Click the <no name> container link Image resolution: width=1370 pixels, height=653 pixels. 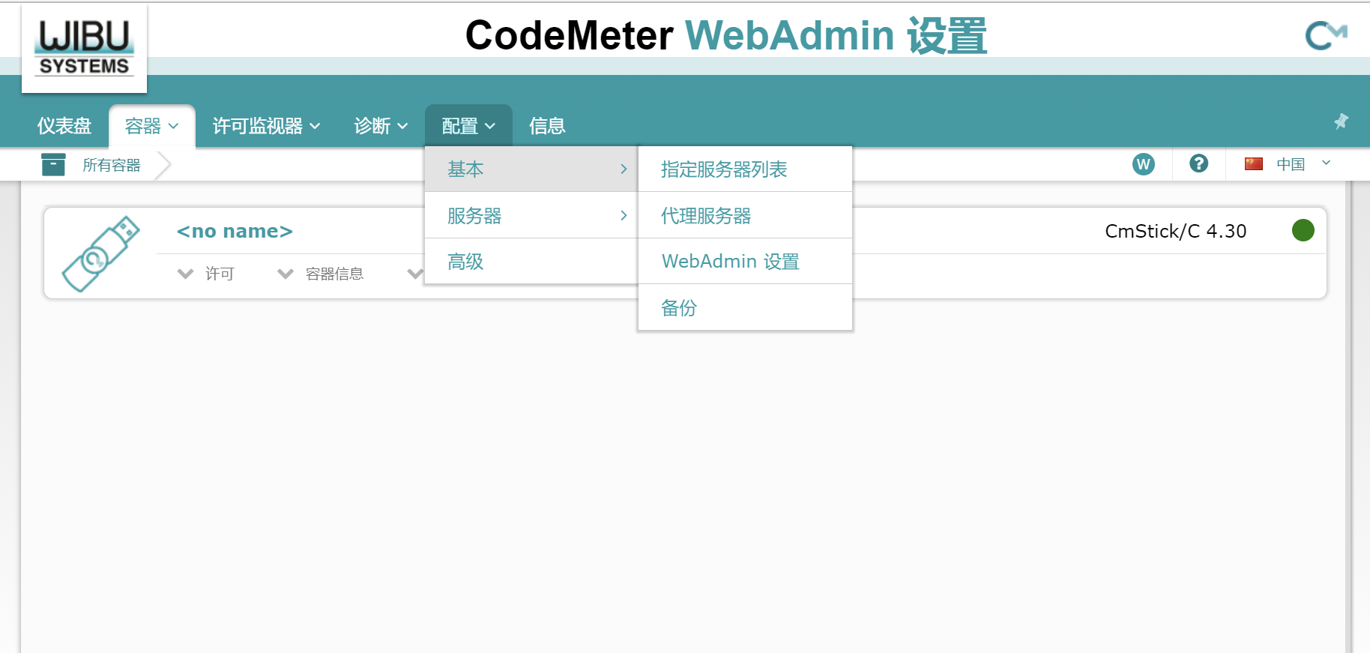click(235, 232)
